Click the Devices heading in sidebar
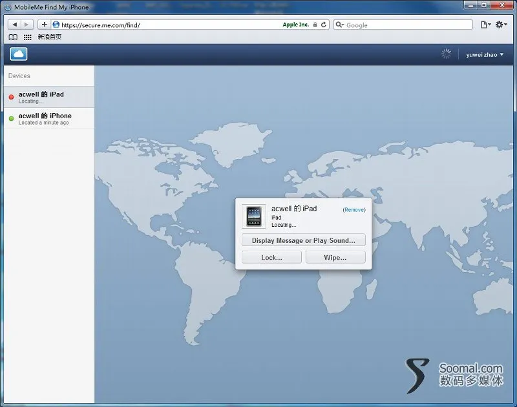 click(19, 76)
